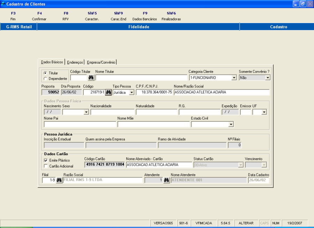Click the Dta Proposta date field

(72, 92)
